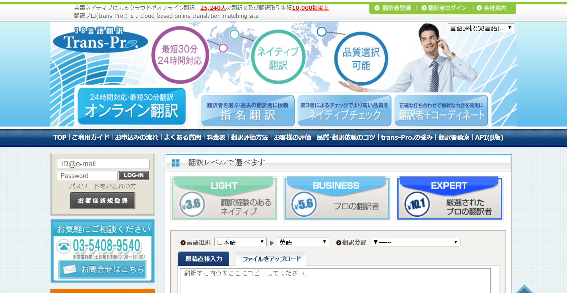Switch to the ファイルをアップロード tab
The height and width of the screenshot is (293, 567).
(x=271, y=259)
